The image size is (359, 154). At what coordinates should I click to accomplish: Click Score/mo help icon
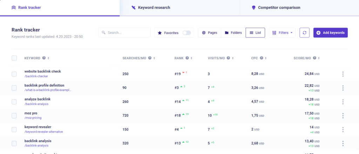point(314,58)
